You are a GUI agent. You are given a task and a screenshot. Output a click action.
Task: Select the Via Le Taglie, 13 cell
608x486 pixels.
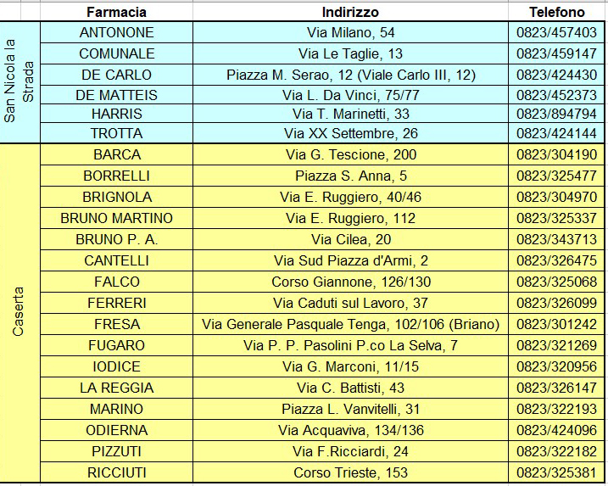tap(350, 53)
